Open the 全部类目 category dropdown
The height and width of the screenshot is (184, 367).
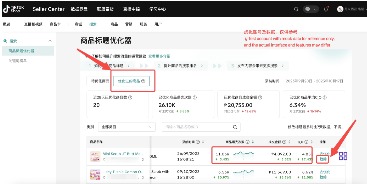click(127, 127)
